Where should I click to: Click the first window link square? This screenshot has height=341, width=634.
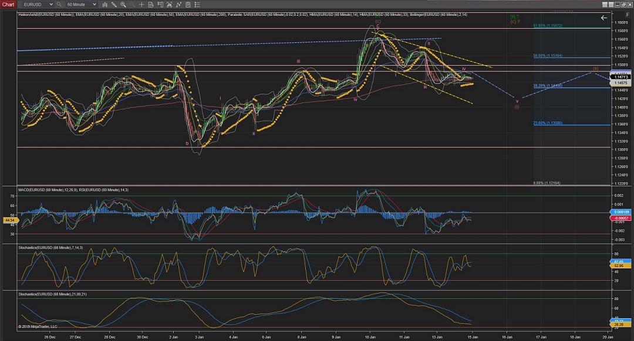605,5
